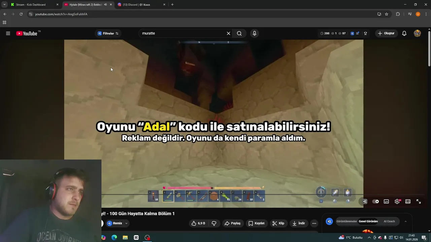Show hidden system tray icons
The image size is (431, 242).
[x=369, y=237]
